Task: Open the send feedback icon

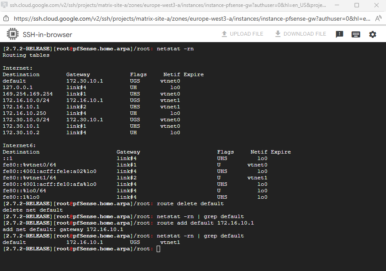Action: click(x=340, y=34)
